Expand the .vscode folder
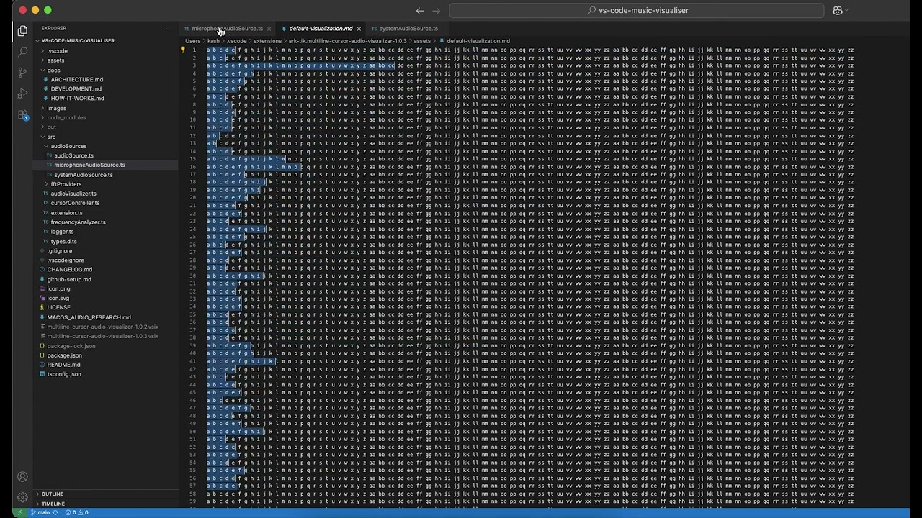922x518 pixels. pos(58,51)
